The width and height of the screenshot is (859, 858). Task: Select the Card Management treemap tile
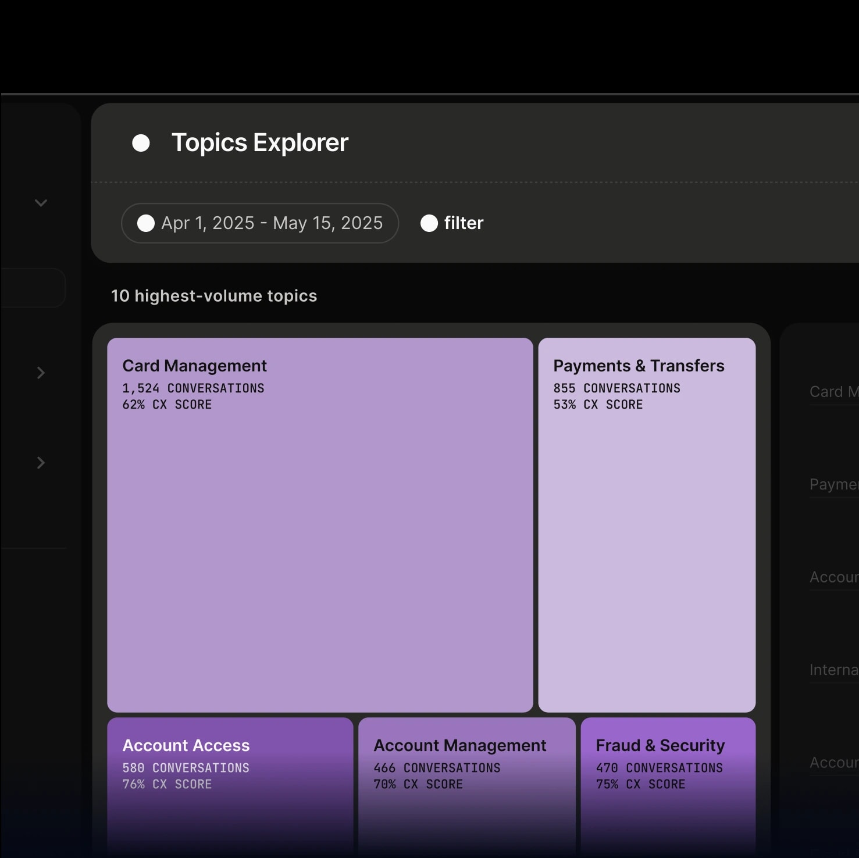click(x=320, y=525)
